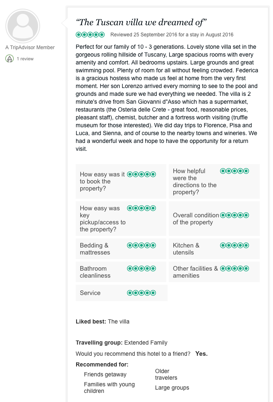Click the helpful directions bubble rating
This screenshot has width=273, height=402.
pos(235,171)
